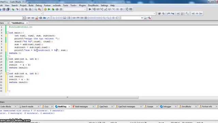Close the Build log tab

(69, 107)
